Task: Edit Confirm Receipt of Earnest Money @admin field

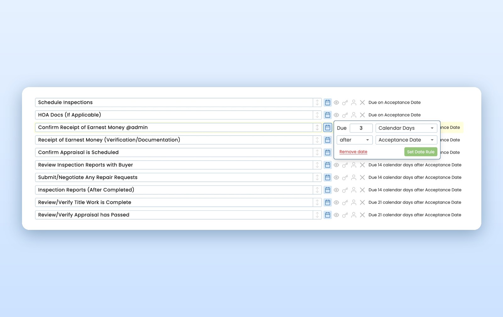Action: coord(174,127)
